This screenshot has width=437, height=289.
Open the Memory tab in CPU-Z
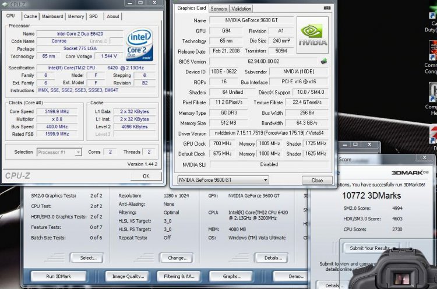(76, 16)
